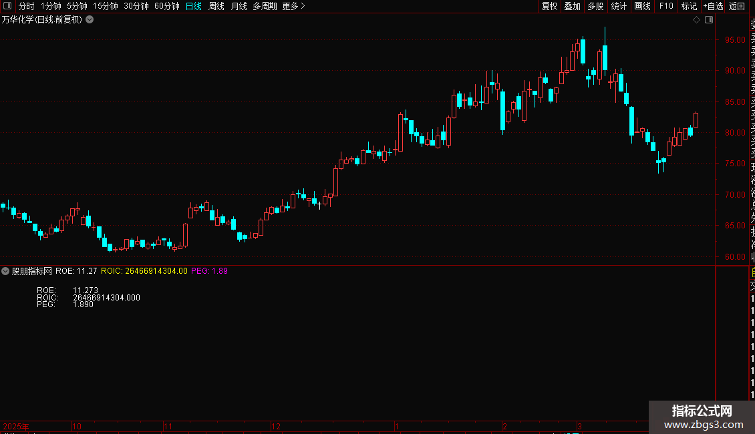Click the 75.00 price axis label
The height and width of the screenshot is (434, 755).
[735, 164]
